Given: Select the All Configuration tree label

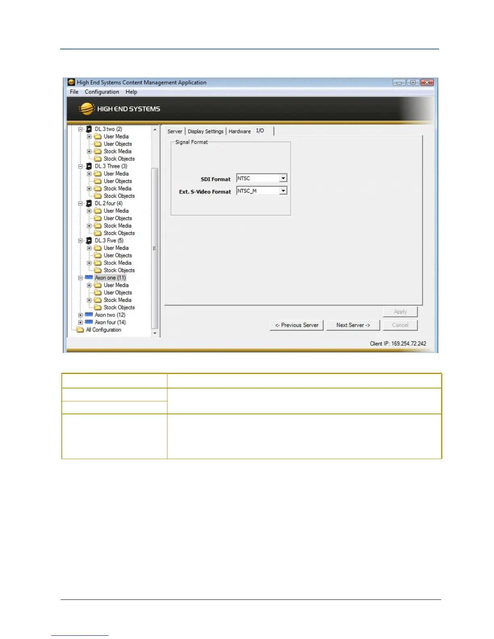Looking at the screenshot, I should 103,330.
